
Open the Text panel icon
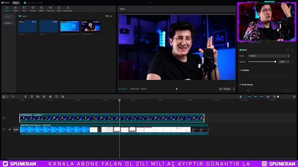24,9
